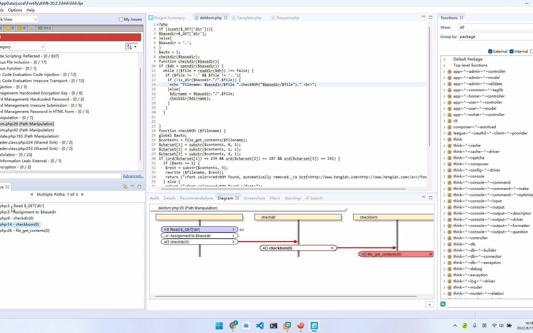This screenshot has width=533, height=333.
Task: Click the analysis trace link icon
Action: [125, 187]
